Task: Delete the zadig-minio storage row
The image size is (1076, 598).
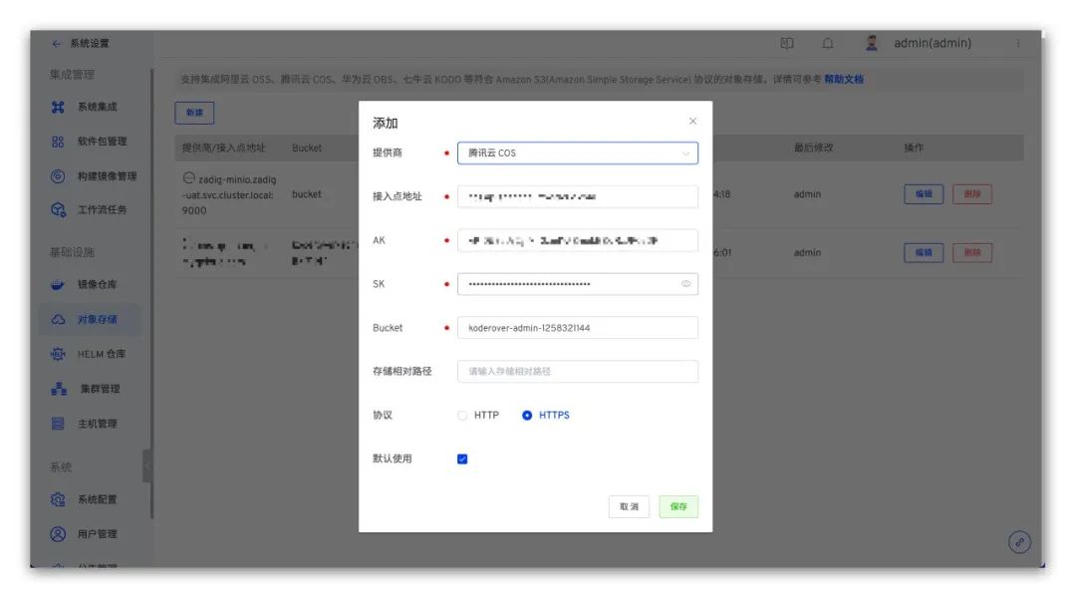Action: 971,194
